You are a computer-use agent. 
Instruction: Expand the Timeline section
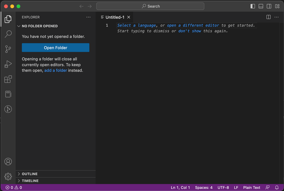tap(30, 181)
